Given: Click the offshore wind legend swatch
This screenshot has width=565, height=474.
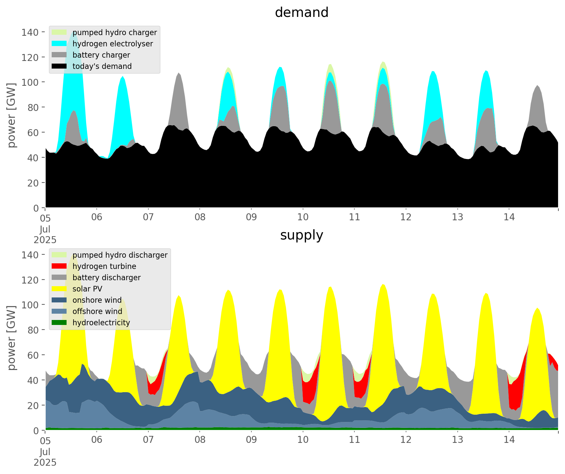Looking at the screenshot, I should point(59,311).
